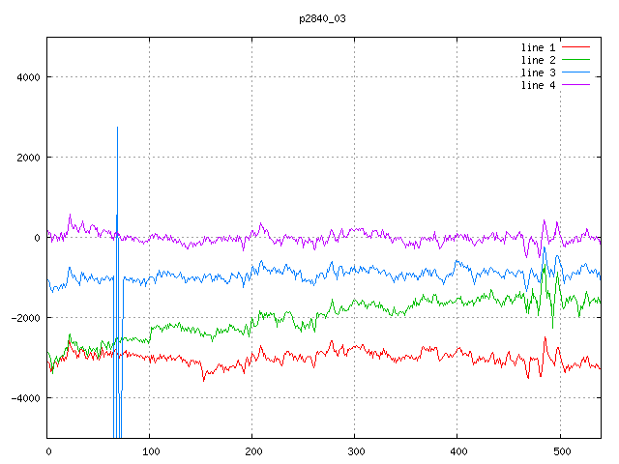Click the -4000 label on the y-axis
The image size is (619, 464).
coord(24,398)
